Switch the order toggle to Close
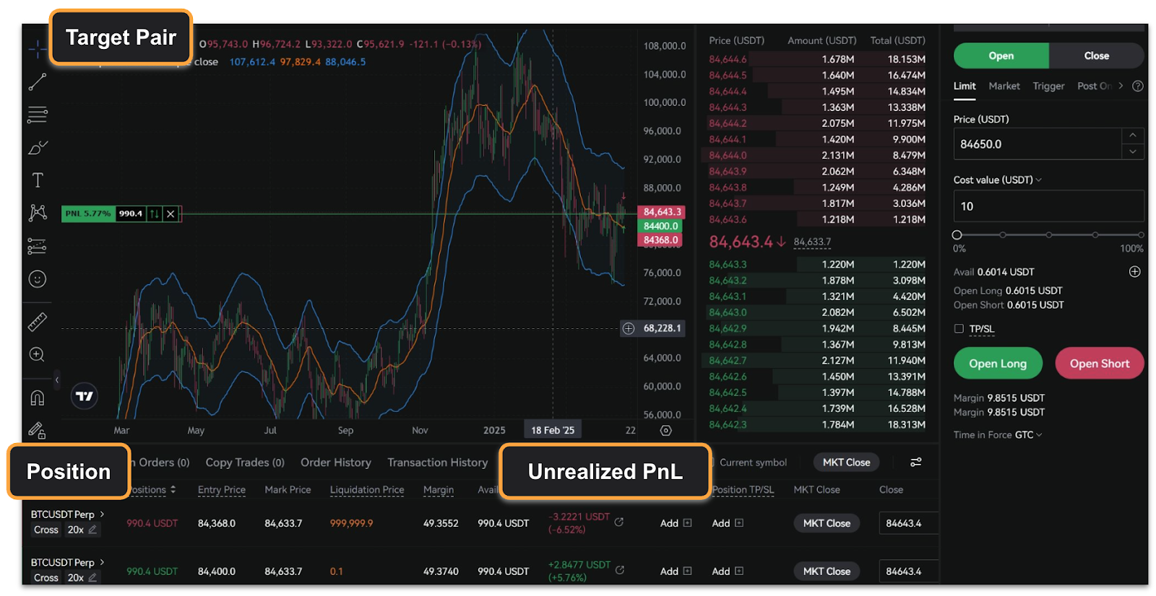Viewport: 1156px width, 596px height. pyautogui.click(x=1095, y=56)
